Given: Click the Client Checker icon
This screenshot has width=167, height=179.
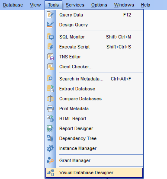Looking at the screenshot, I should tap(50, 67).
